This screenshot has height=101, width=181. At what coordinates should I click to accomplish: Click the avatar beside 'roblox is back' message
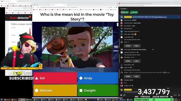[122, 23]
